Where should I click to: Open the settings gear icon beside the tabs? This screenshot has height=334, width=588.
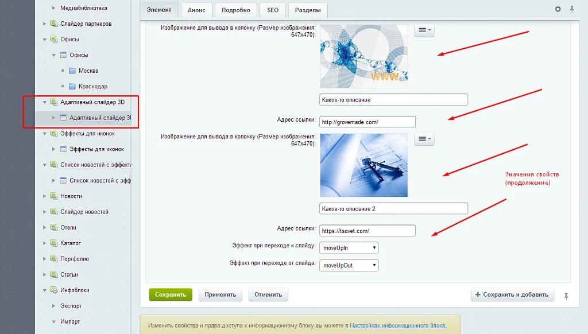point(558,9)
